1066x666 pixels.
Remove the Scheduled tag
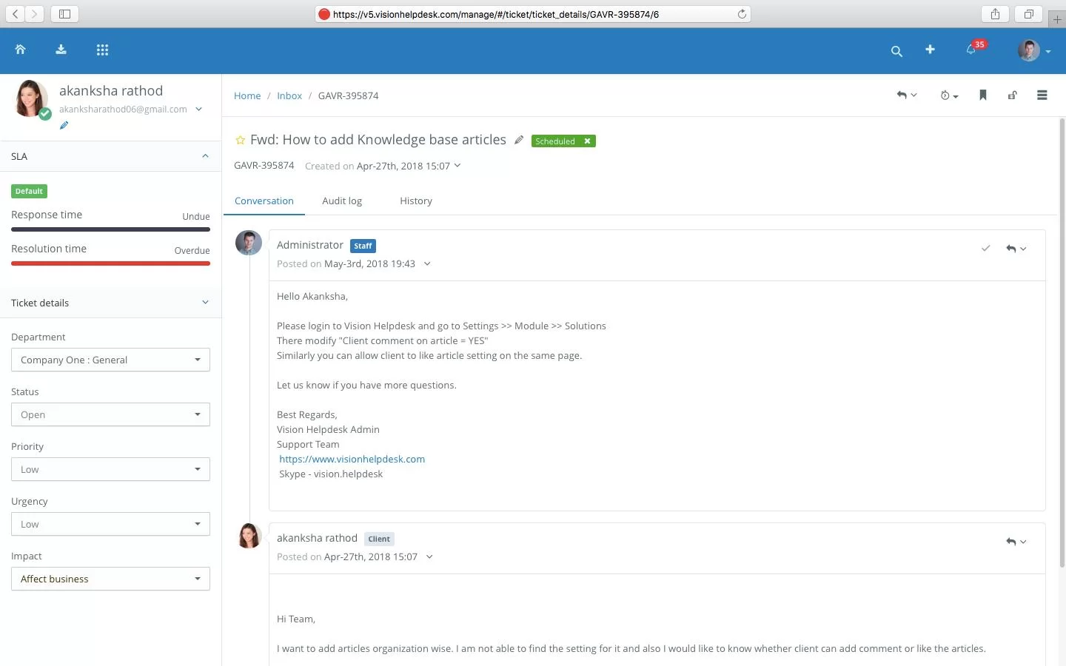(x=587, y=141)
